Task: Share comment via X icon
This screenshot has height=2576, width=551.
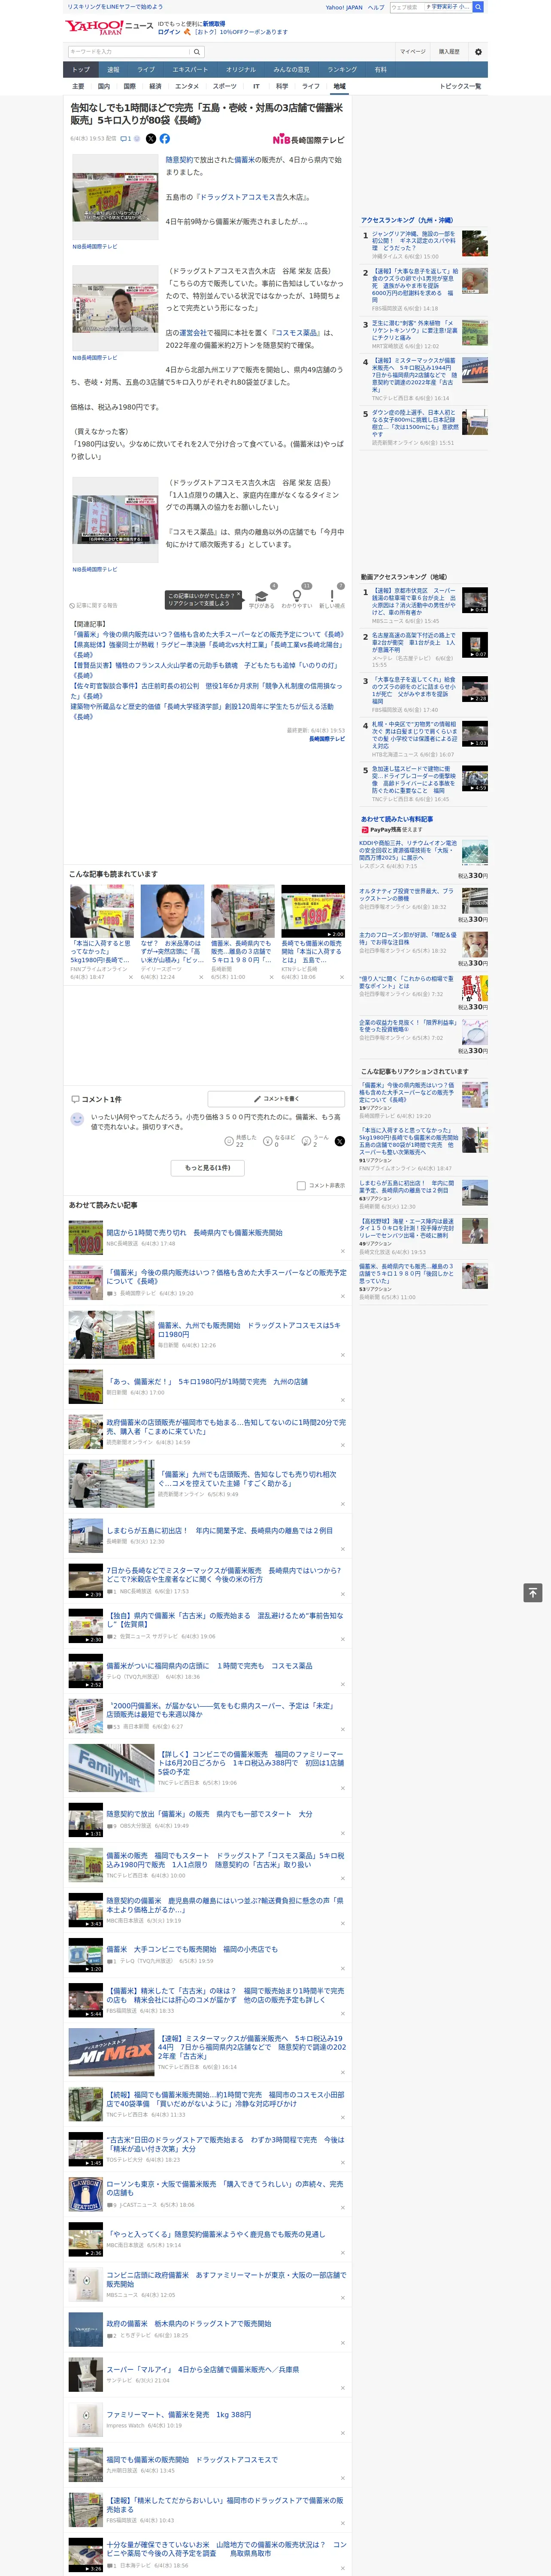Action: (x=340, y=1141)
